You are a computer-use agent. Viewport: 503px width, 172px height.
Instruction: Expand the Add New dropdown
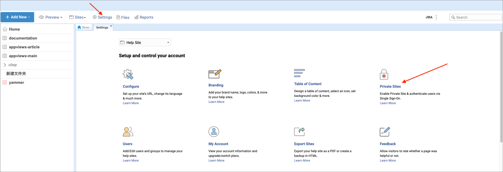(17, 17)
